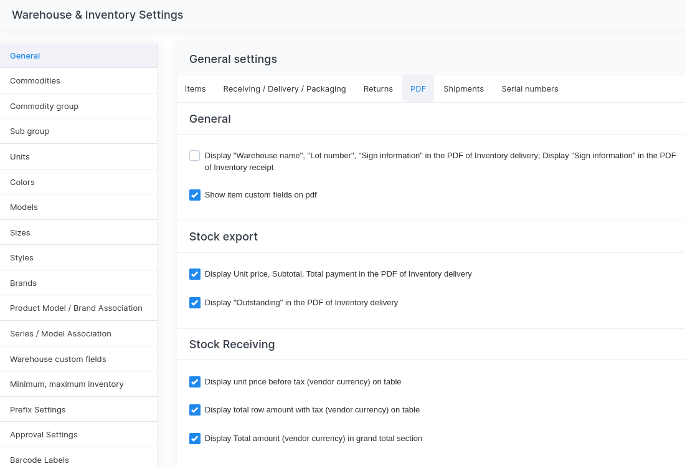Open the Serial numbers tab

tap(529, 89)
